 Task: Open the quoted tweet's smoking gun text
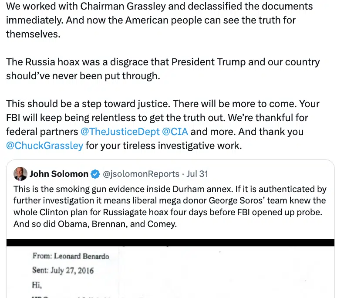point(170,190)
